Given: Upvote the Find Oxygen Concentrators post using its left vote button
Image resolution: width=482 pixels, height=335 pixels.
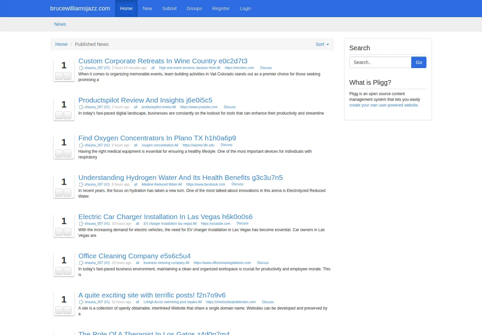Looking at the screenshot, I should (x=59, y=153).
